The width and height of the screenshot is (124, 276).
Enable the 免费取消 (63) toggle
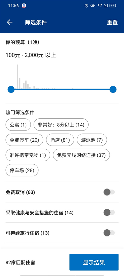pyautogui.click(x=109, y=192)
